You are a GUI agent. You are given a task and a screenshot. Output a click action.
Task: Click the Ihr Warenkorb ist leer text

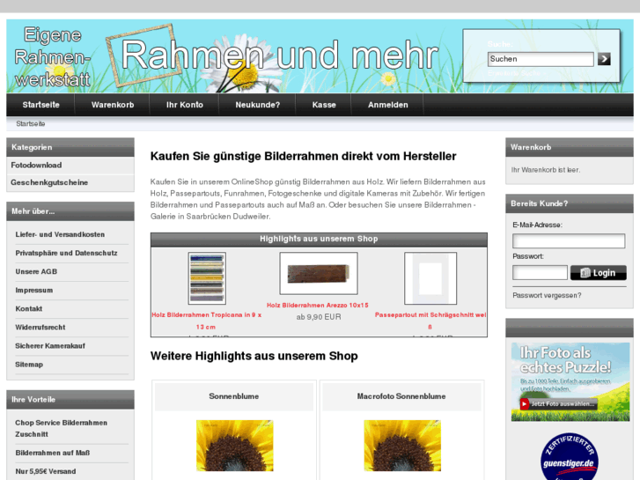pyautogui.click(x=545, y=170)
